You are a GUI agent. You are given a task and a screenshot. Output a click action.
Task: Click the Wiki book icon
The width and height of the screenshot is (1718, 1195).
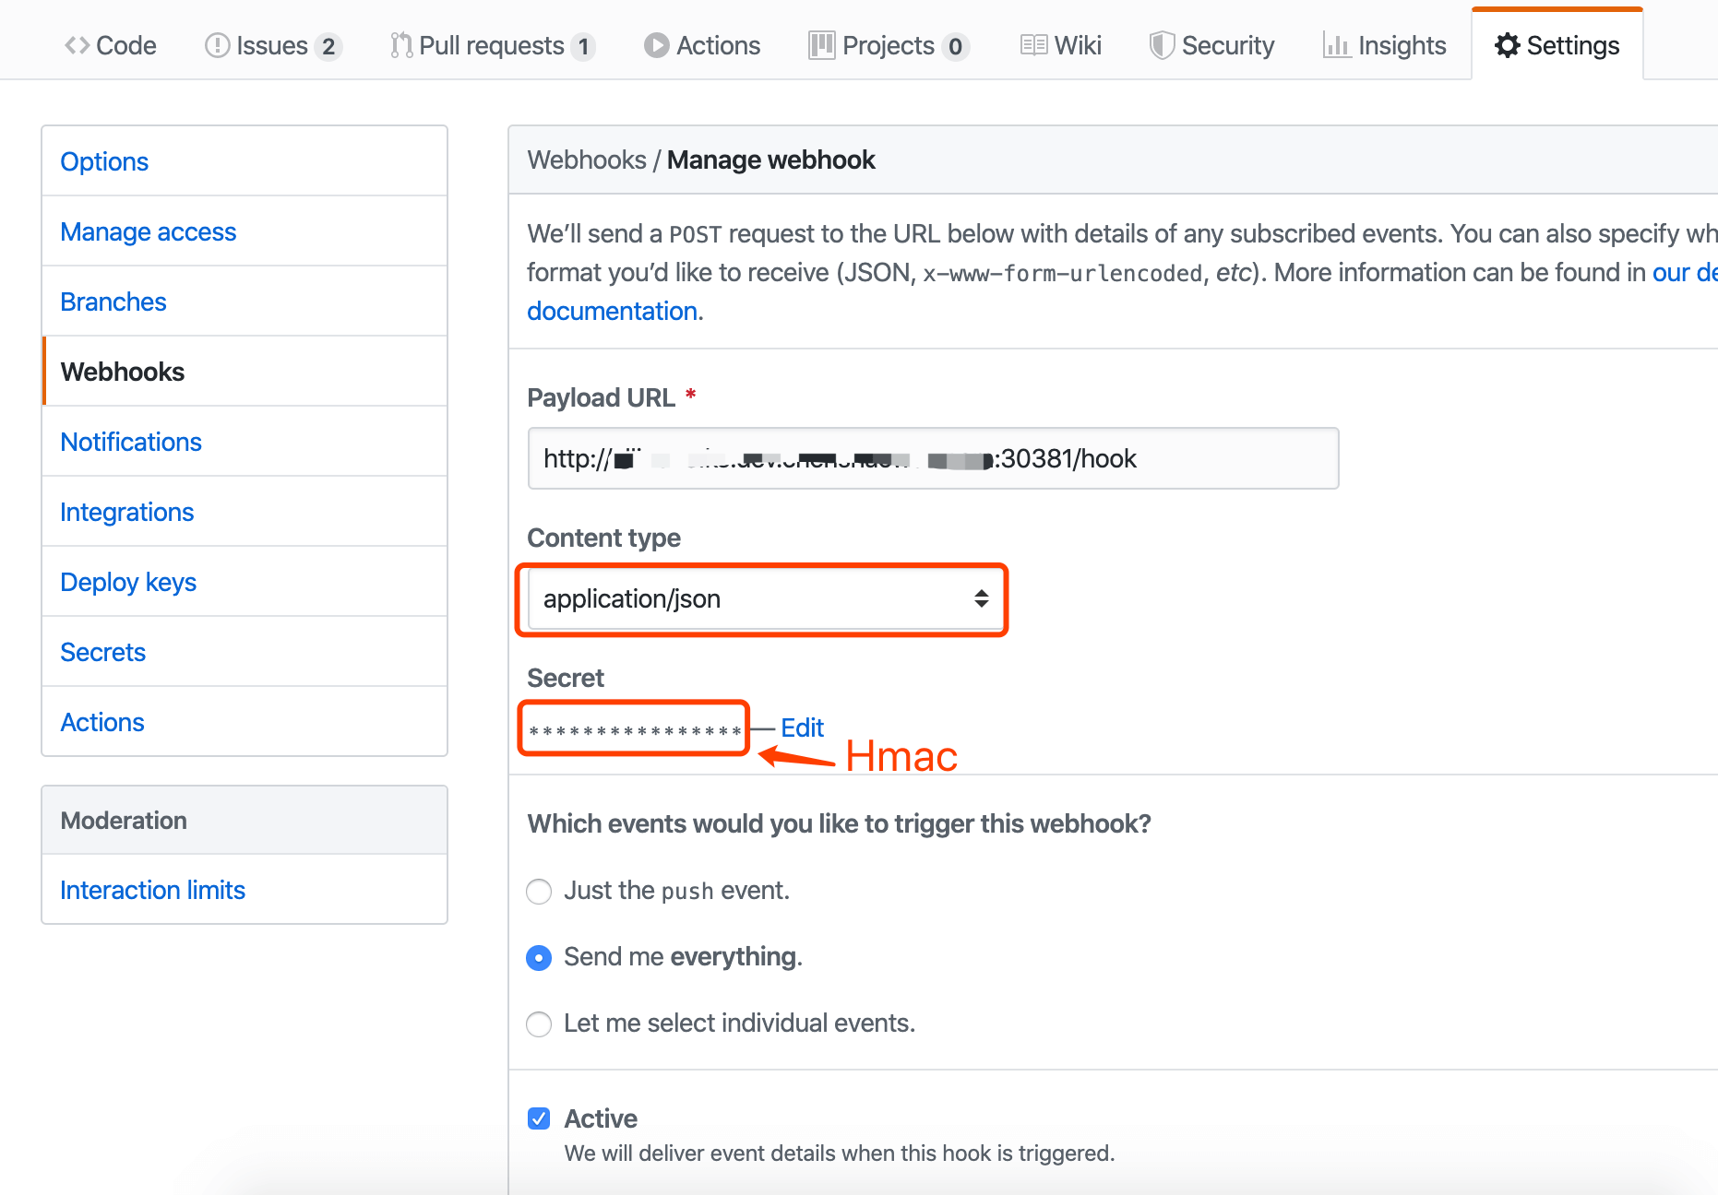point(1033,45)
